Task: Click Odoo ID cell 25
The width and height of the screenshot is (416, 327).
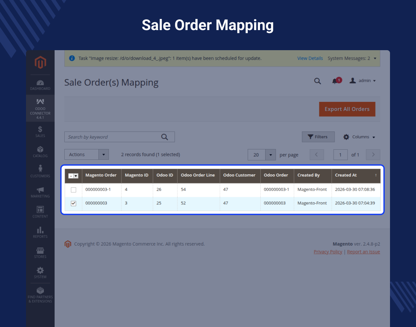Action: 159,203
